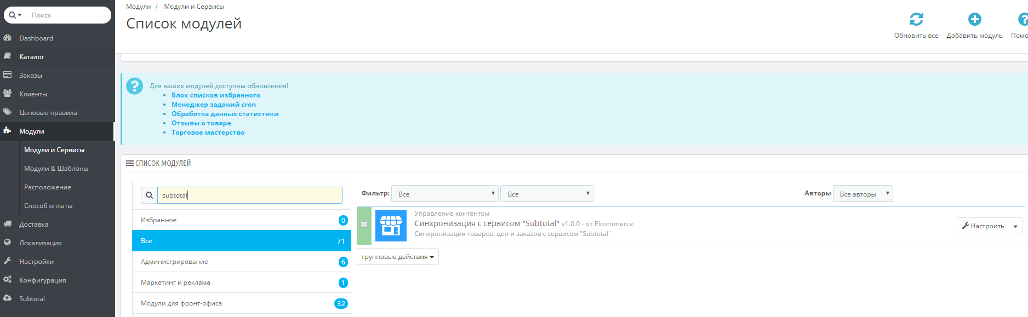Open the Отзывы о товаре link
The height and width of the screenshot is (317, 1028).
point(201,123)
